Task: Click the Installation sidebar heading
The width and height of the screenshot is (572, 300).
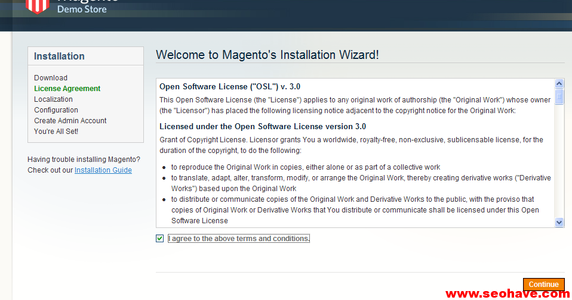Action: coord(59,56)
